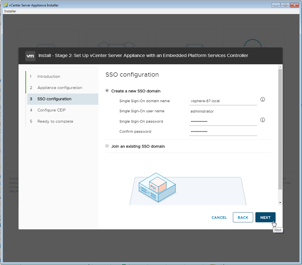Go to Appliance configuration step
This screenshot has width=302, height=265.
tap(60, 88)
